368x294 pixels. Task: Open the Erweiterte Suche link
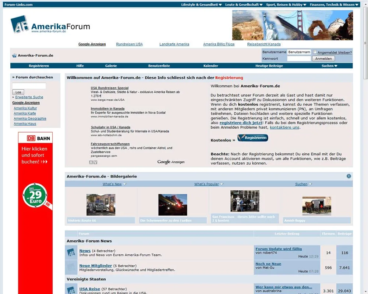pos(29,97)
